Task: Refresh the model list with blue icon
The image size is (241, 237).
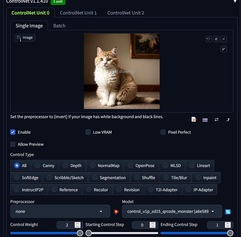Action: [x=228, y=212]
